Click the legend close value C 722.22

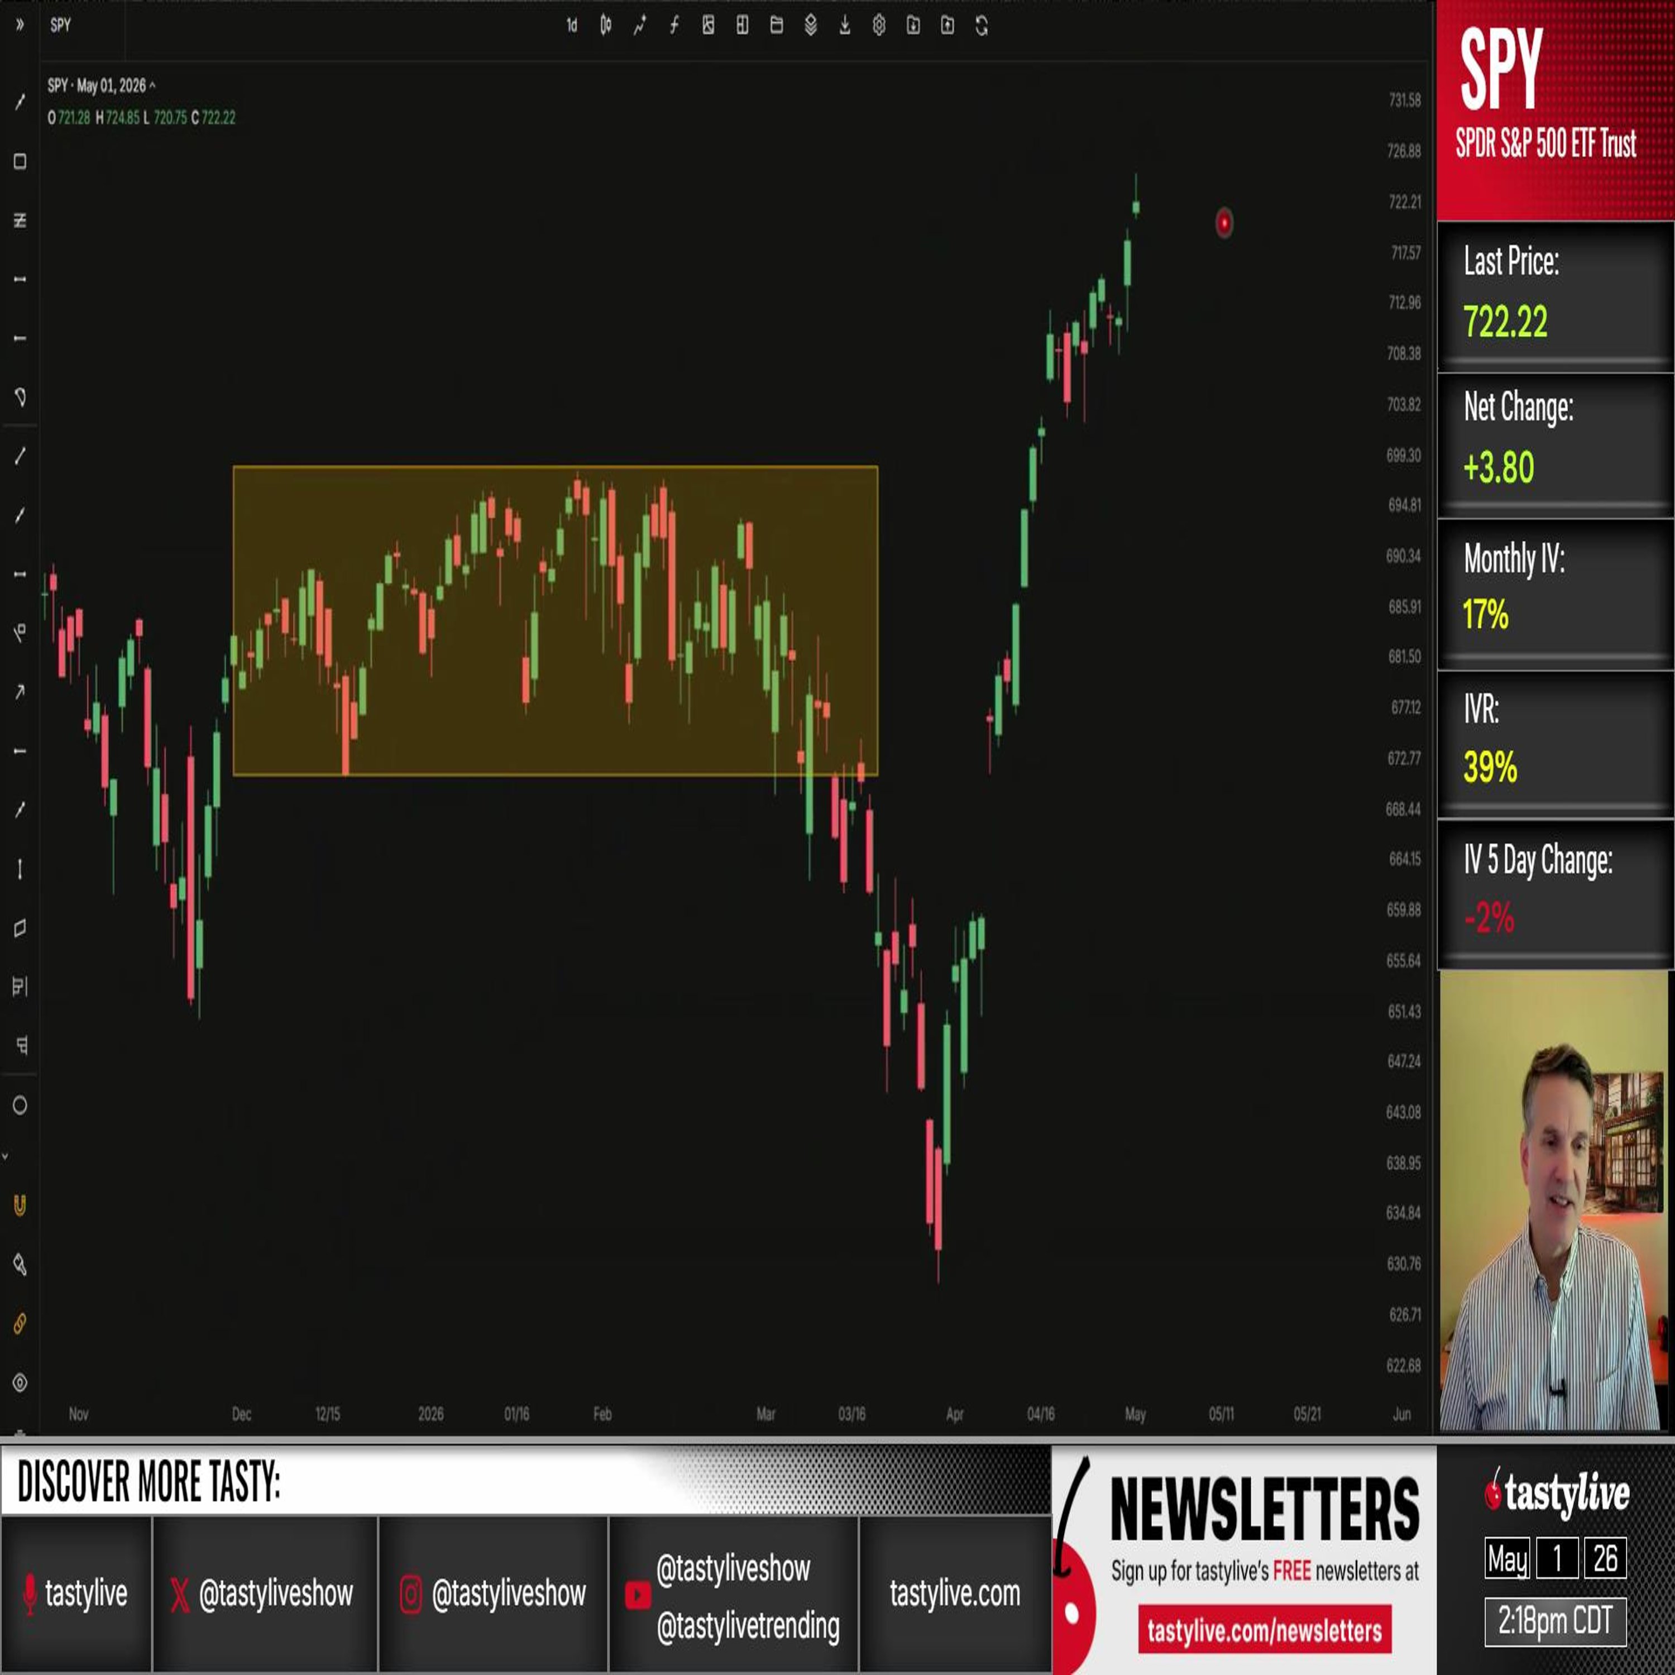[213, 117]
